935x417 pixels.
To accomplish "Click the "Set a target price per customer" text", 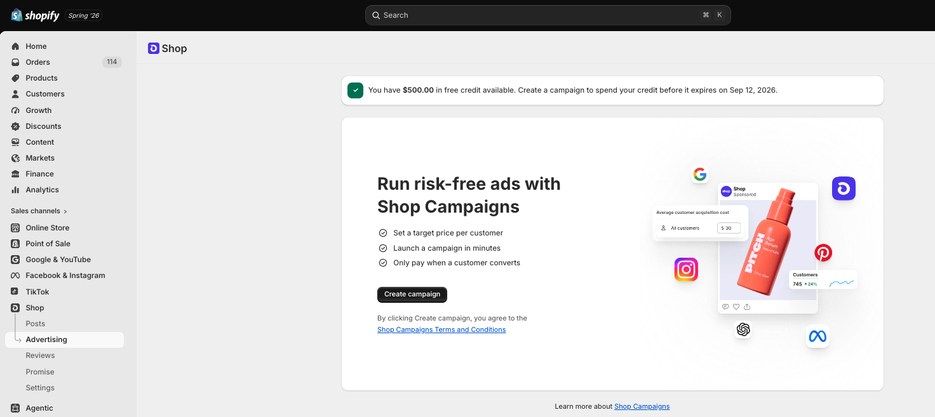I will (448, 233).
